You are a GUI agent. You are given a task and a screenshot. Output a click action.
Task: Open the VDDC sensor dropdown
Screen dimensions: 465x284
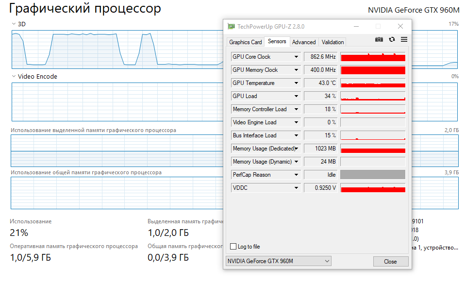click(x=296, y=188)
